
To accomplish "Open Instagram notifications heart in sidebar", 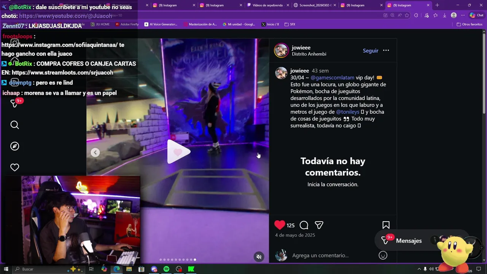I will click(14, 167).
